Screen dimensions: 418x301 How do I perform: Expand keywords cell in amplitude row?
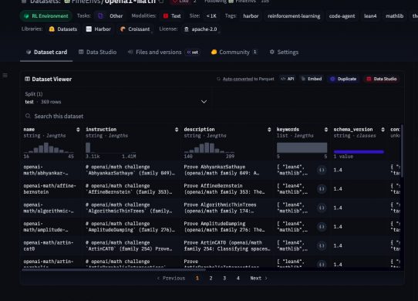[322, 227]
